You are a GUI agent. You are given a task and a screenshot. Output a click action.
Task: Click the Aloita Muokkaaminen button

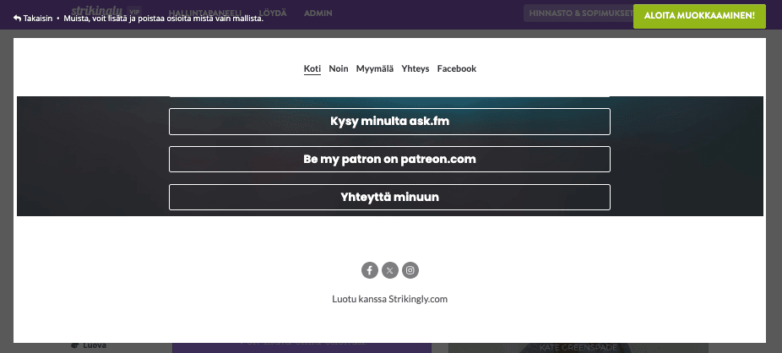(x=699, y=16)
